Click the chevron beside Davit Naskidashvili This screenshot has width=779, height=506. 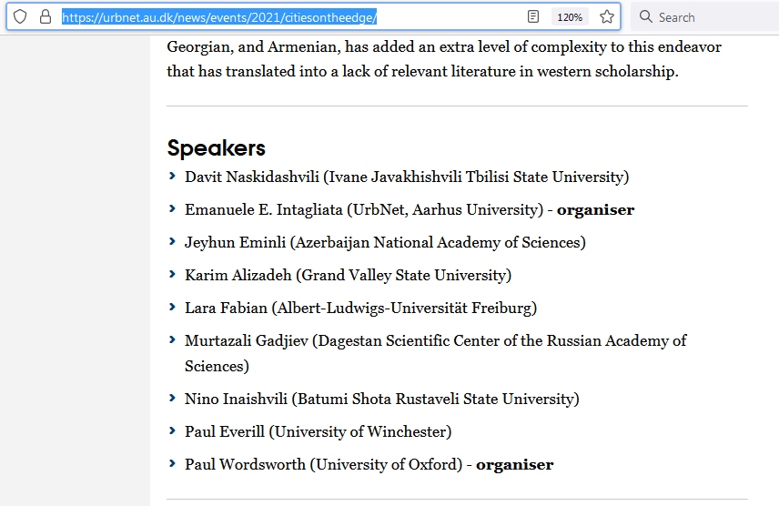(x=173, y=177)
